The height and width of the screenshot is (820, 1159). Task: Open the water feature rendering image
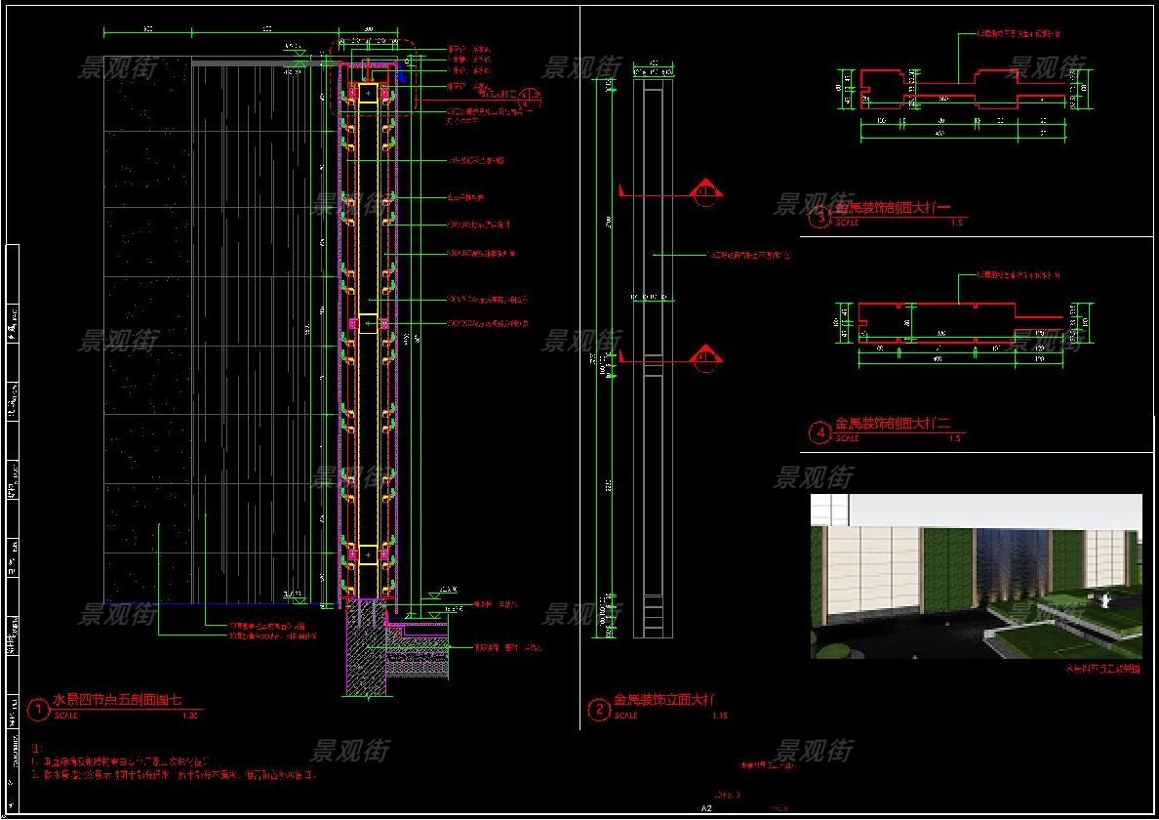976,576
